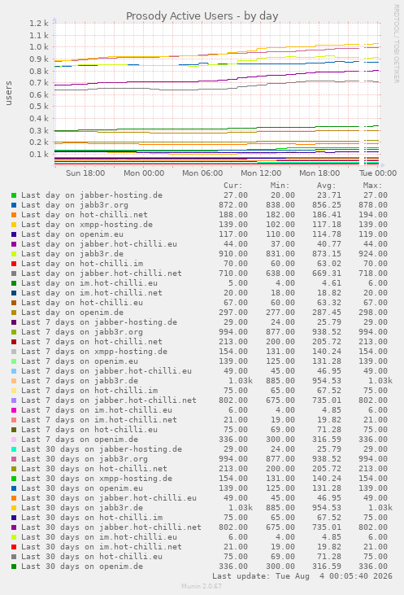
Task: Select the cyan swatch for Last 30 days on jabber-hosting.de
Action: [x=14, y=449]
